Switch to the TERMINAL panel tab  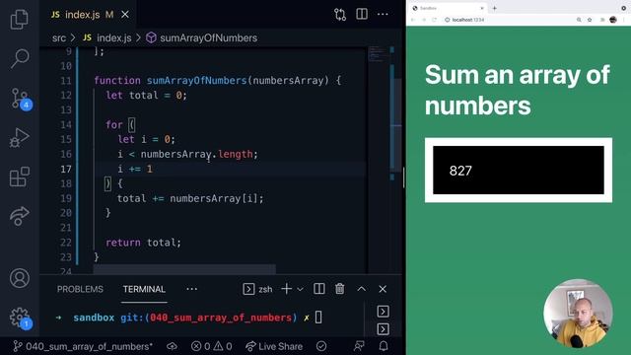[x=144, y=289]
